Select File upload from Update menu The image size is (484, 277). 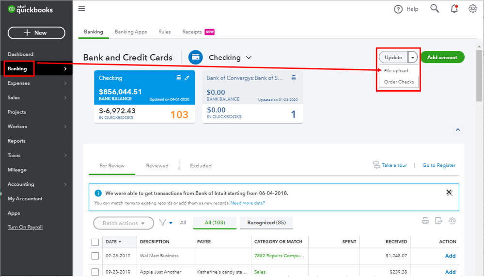(x=396, y=71)
